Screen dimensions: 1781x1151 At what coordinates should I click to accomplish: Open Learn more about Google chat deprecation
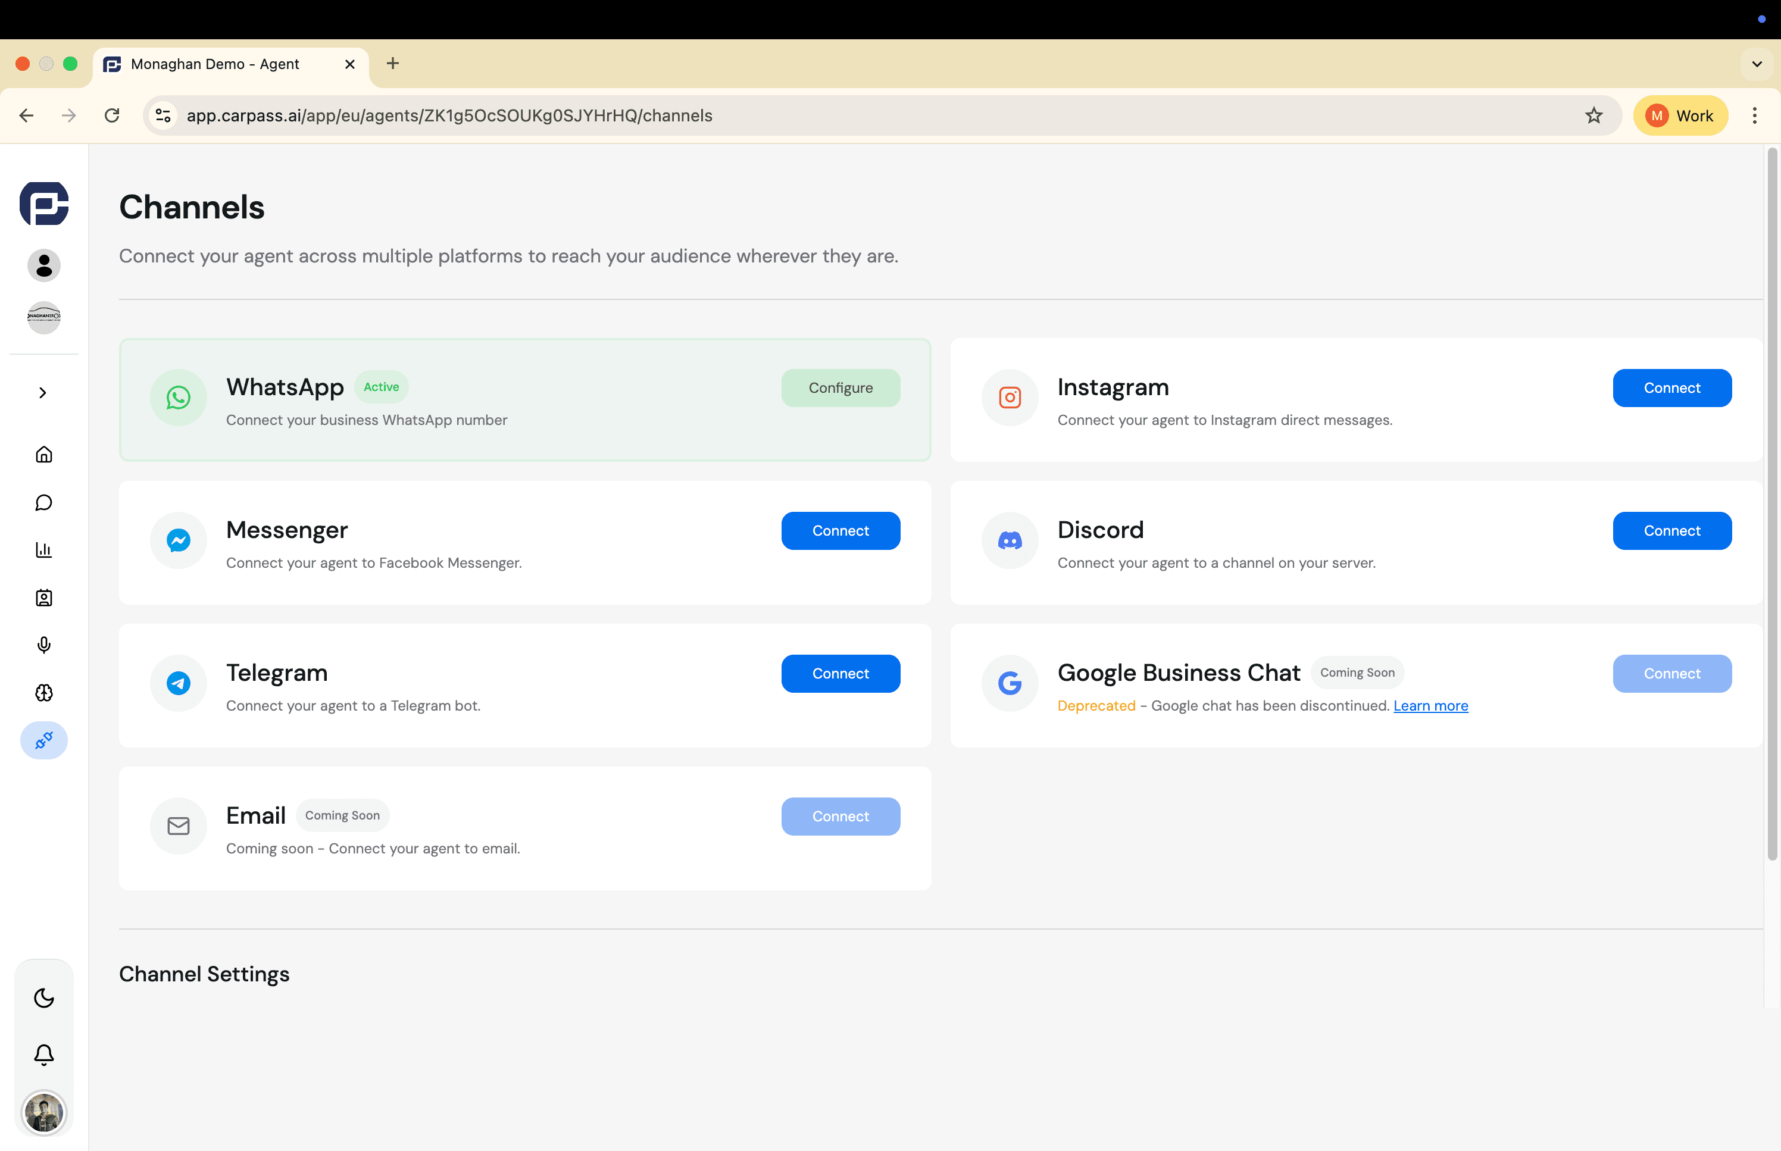click(1430, 706)
